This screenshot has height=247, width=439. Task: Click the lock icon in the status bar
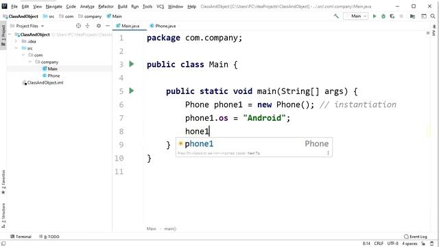pyautogui.click(x=423, y=244)
